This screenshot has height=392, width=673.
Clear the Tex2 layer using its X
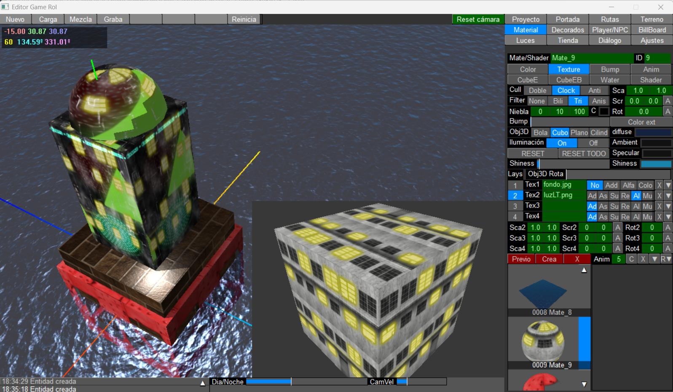pos(660,196)
